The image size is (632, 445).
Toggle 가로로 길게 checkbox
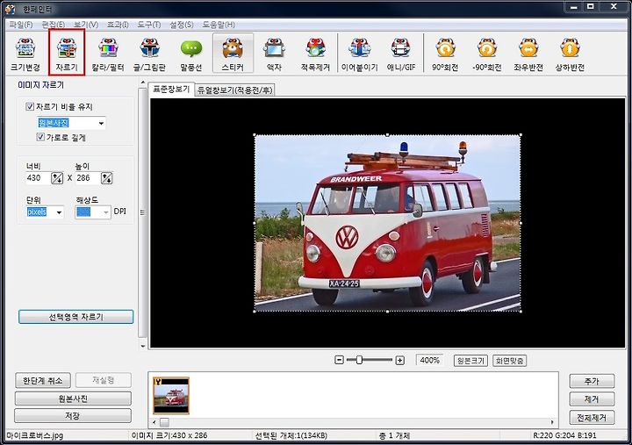pyautogui.click(x=40, y=137)
